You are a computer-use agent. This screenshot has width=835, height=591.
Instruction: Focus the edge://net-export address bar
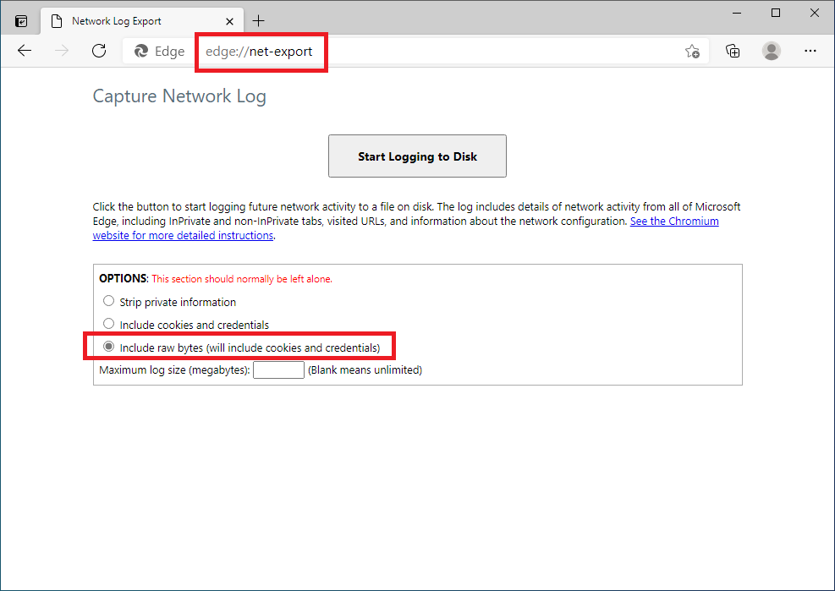423,52
